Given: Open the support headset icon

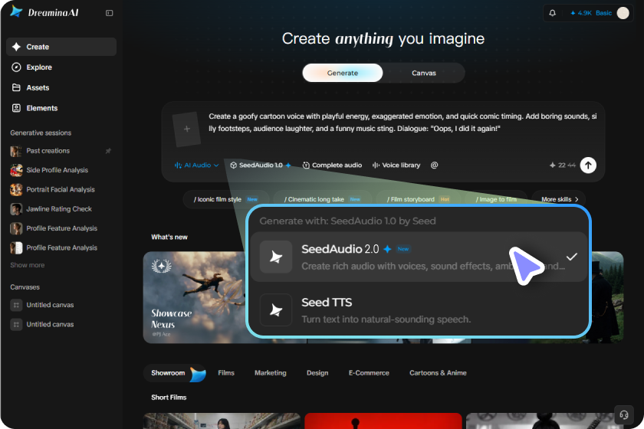Looking at the screenshot, I should pyautogui.click(x=624, y=415).
